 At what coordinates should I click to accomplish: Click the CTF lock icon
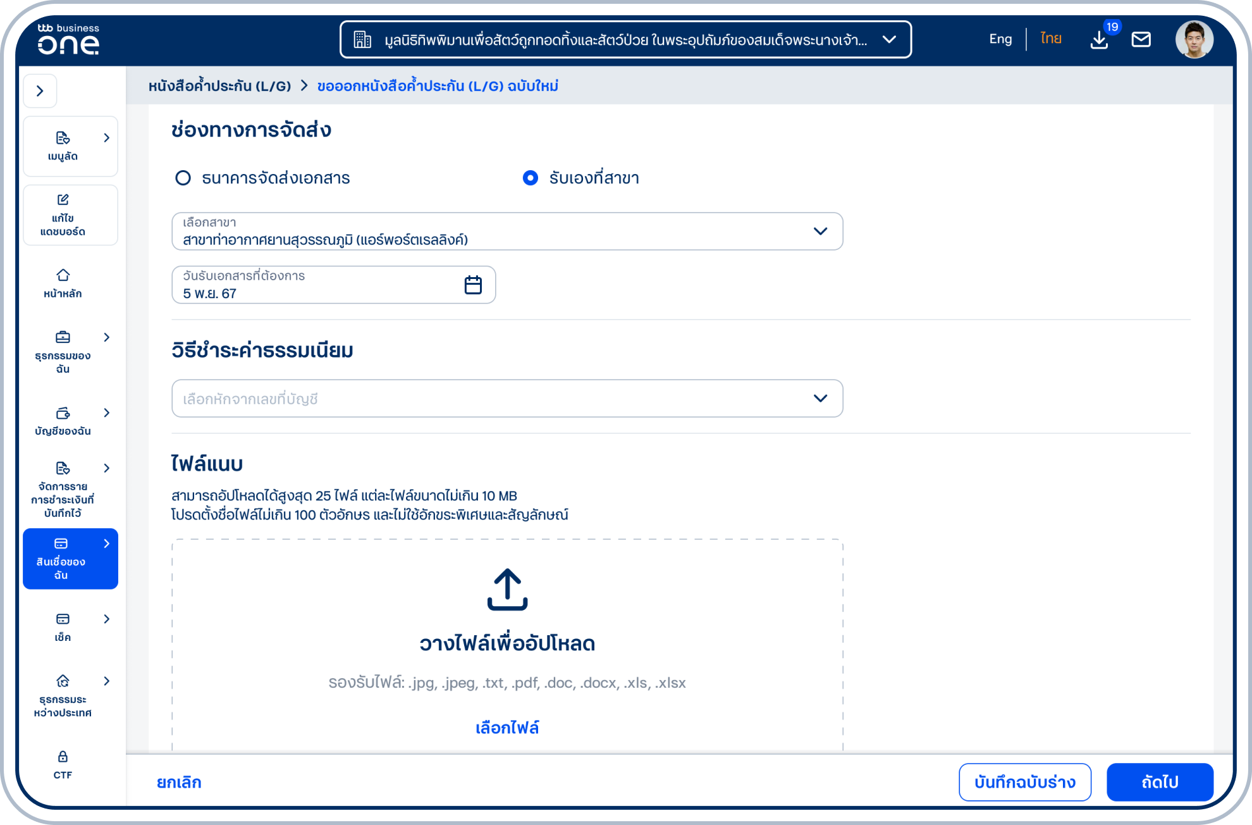click(x=63, y=757)
